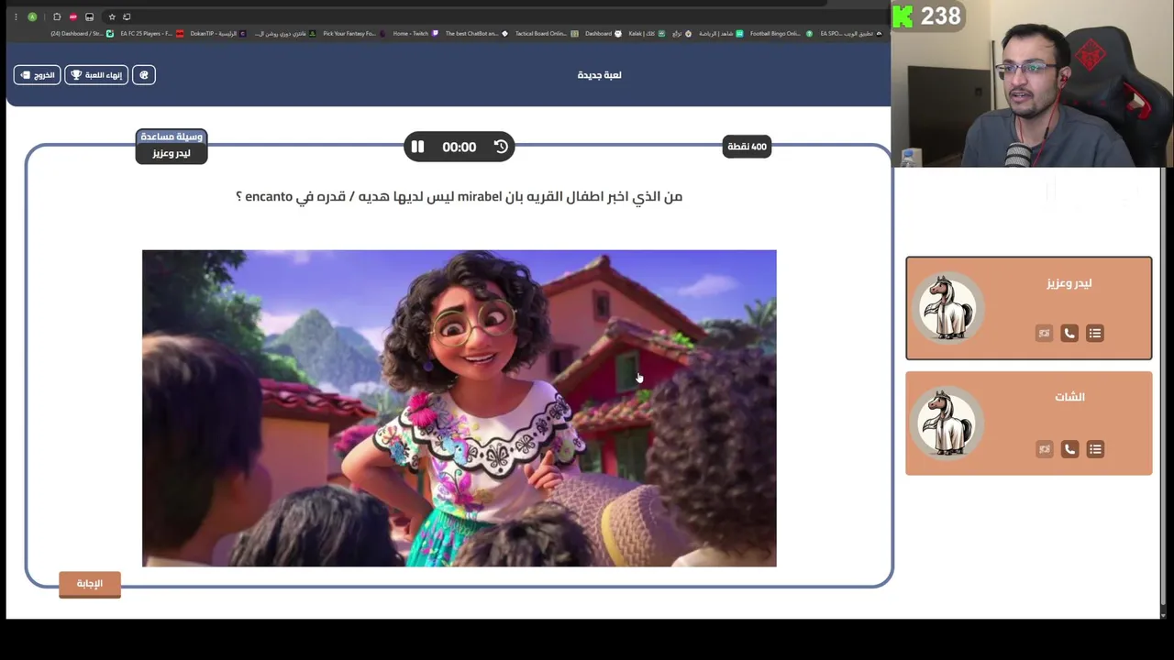Screen dimensions: 1174x660
Task: Click the help aid label (وسيلة مساعدة)
Action: (172, 137)
